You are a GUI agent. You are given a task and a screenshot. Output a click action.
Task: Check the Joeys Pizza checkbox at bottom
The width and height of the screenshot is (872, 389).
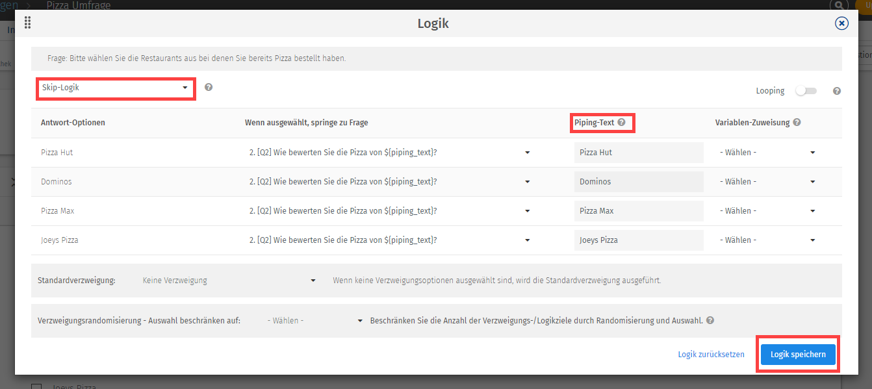tap(36, 386)
